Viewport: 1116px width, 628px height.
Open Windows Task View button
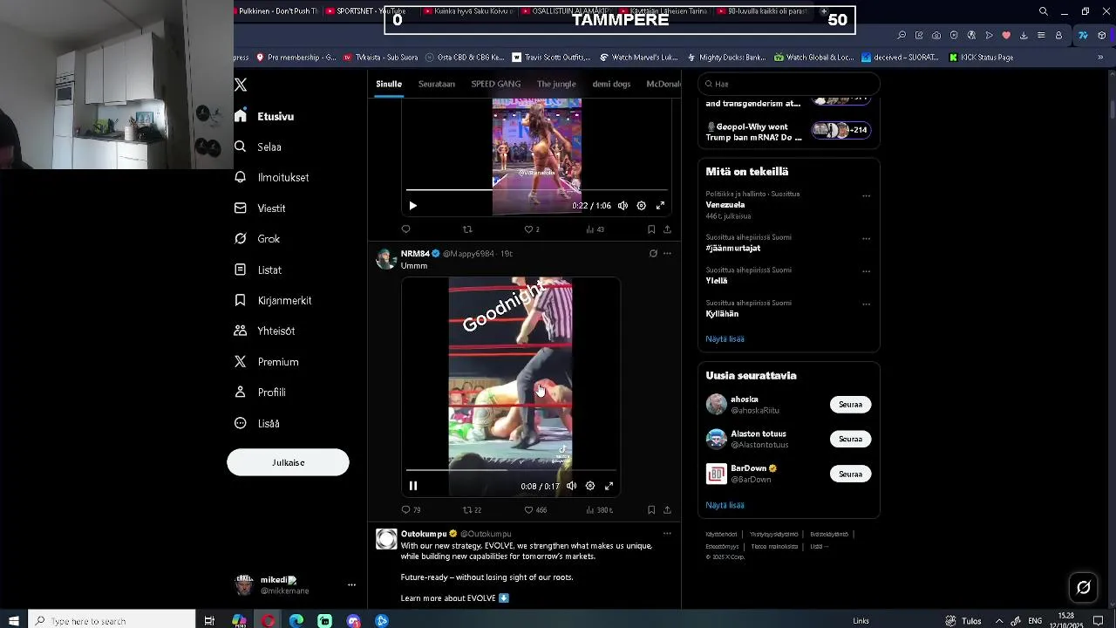click(x=209, y=621)
